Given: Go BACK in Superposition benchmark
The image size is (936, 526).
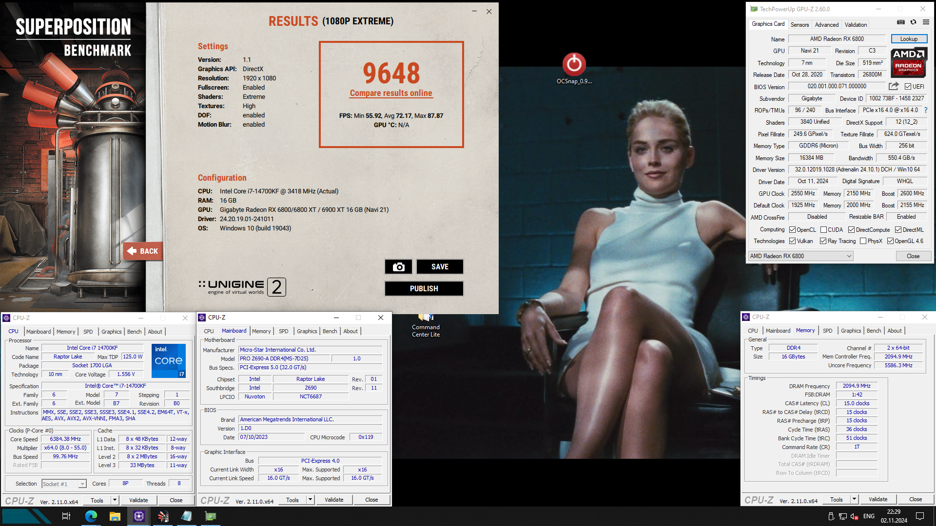Looking at the screenshot, I should [x=143, y=251].
